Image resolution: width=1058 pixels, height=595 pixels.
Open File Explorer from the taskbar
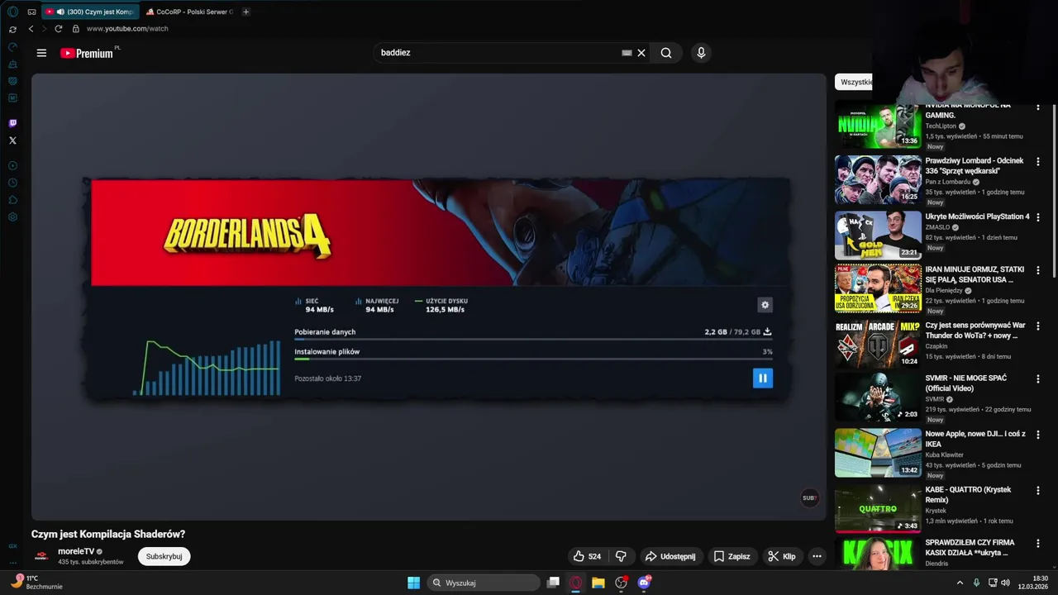pos(598,583)
